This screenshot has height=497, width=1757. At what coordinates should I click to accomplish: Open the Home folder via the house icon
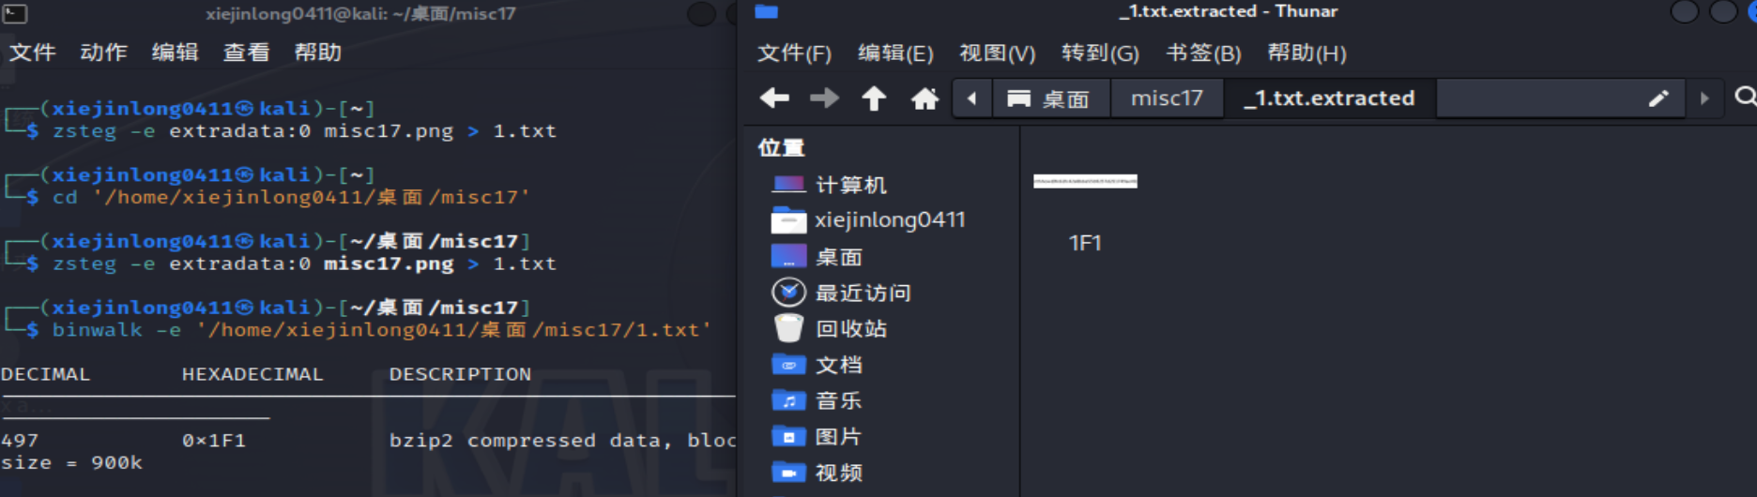pyautogui.click(x=924, y=98)
